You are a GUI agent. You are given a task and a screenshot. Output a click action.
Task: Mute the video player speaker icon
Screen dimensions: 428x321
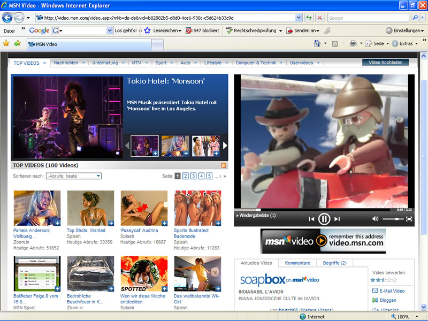pyautogui.click(x=375, y=219)
